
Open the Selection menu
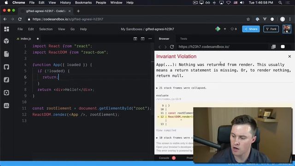point(46,29)
